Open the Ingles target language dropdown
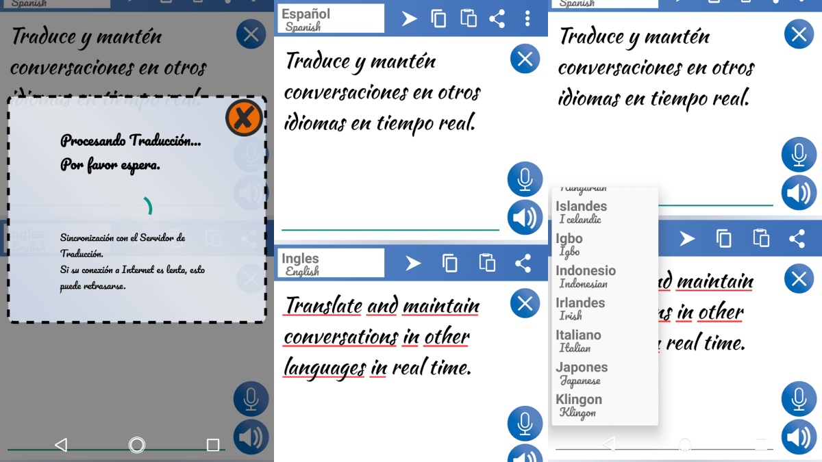This screenshot has width=822, height=462. click(331, 264)
